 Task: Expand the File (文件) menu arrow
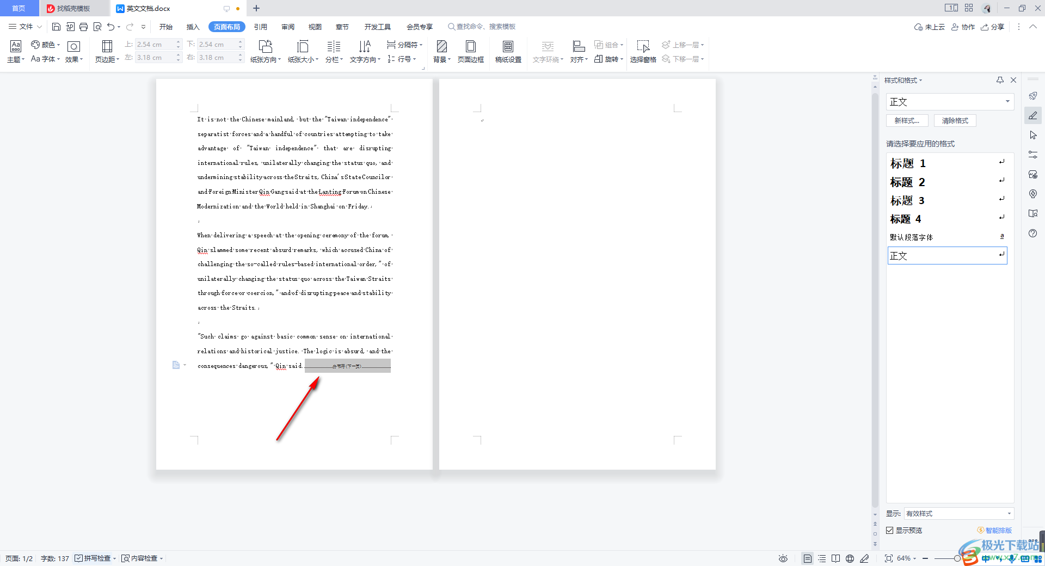[x=39, y=27]
